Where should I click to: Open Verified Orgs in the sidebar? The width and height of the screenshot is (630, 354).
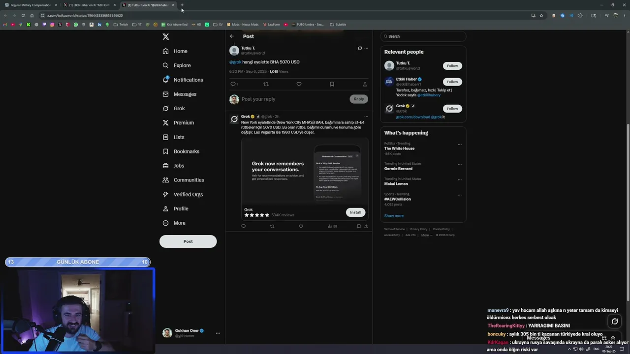coord(183,194)
